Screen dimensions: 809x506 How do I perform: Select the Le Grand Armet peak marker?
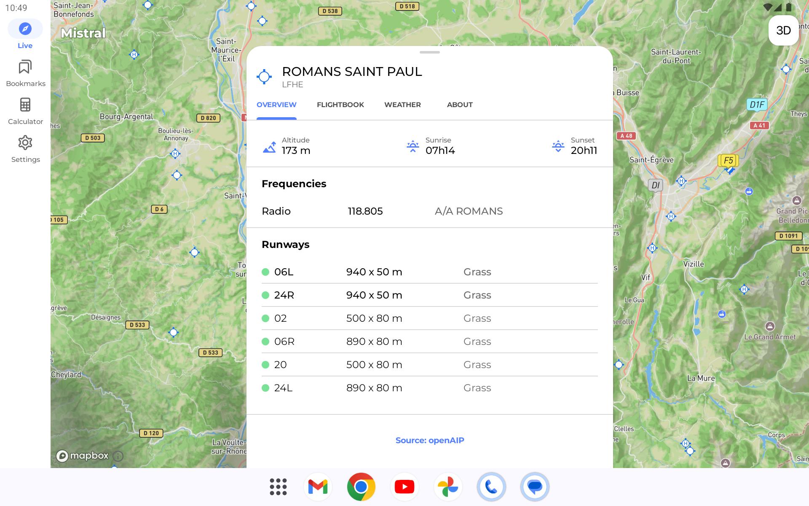770,326
